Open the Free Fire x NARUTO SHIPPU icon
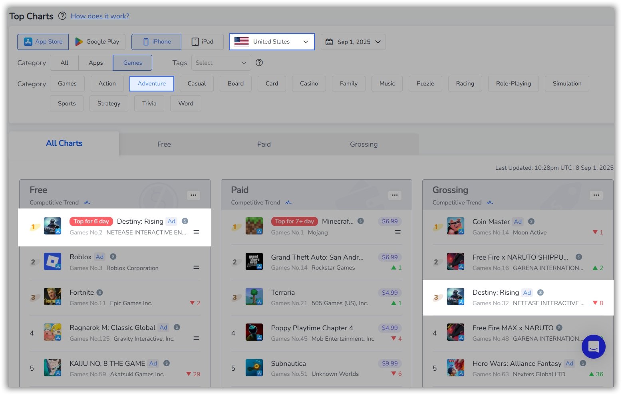 [455, 262]
